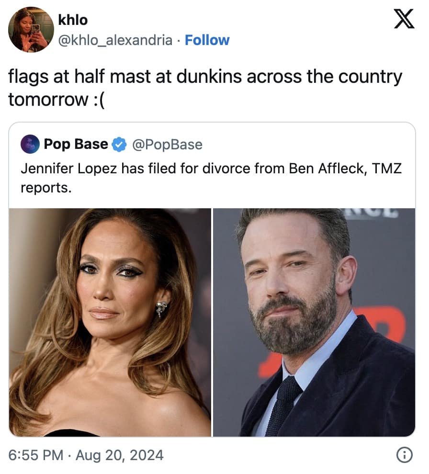The image size is (429, 474).
Task: Click Jennifer Lopez's photo
Action: [110, 321]
